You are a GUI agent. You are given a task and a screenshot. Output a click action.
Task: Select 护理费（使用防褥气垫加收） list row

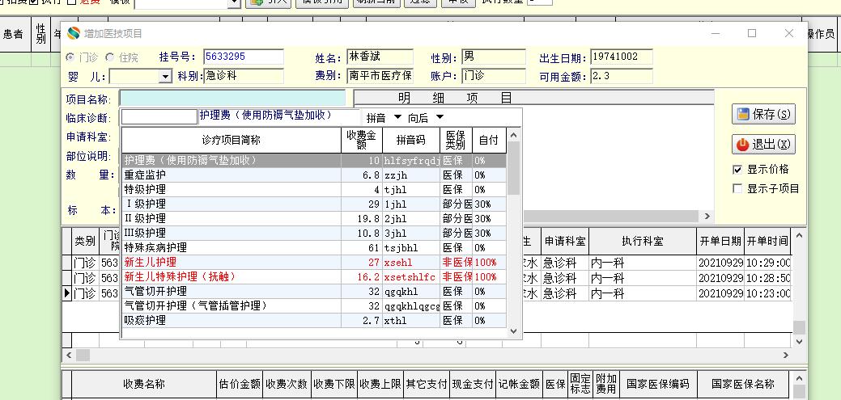point(314,160)
